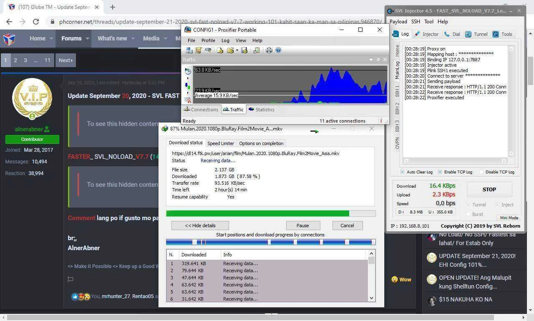Click the red error indicator in Proxifier status bar

381,121
